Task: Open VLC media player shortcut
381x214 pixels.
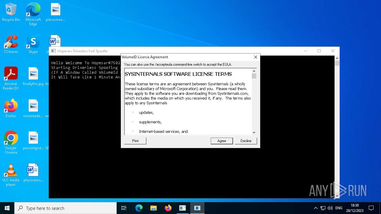Action: [11, 175]
